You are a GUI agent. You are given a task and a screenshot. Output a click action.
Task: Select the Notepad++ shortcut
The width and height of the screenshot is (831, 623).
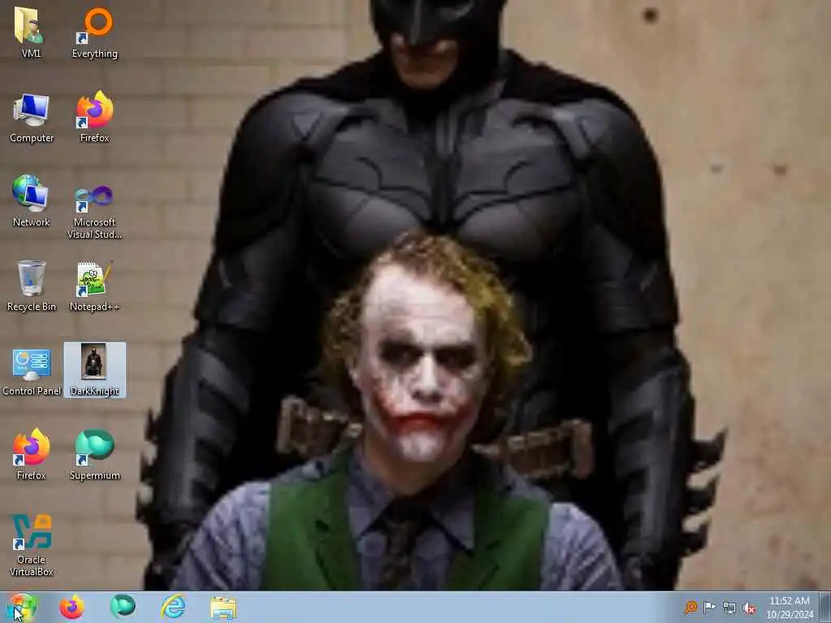(95, 286)
